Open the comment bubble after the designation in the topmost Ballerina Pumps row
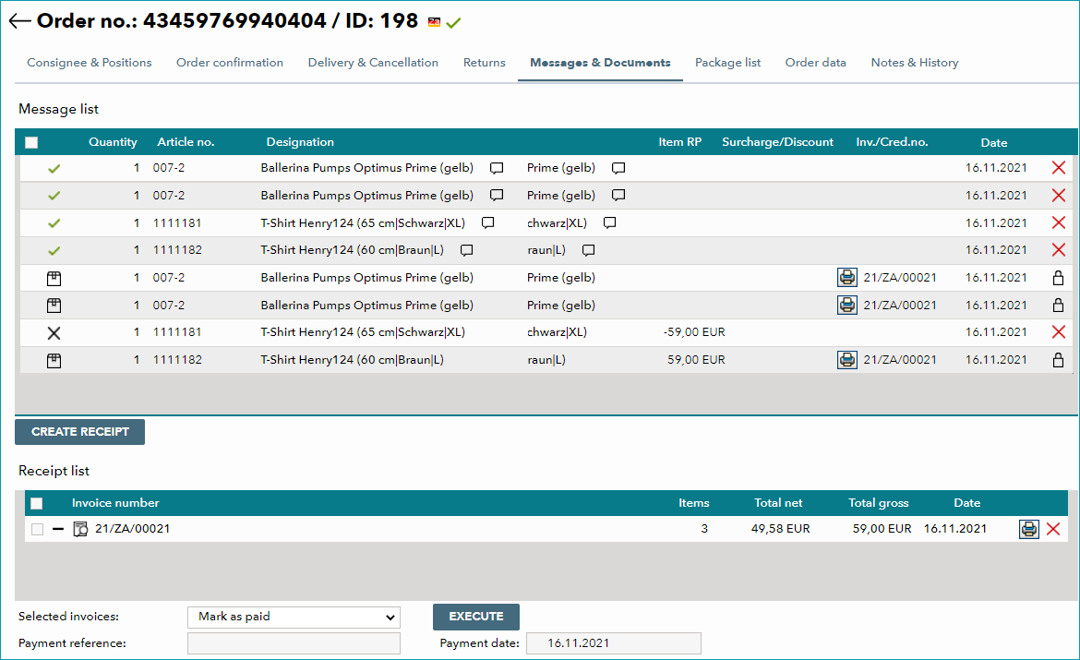1080x660 pixels. (497, 168)
